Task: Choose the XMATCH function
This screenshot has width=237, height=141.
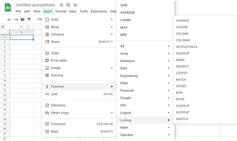Action: point(182,119)
